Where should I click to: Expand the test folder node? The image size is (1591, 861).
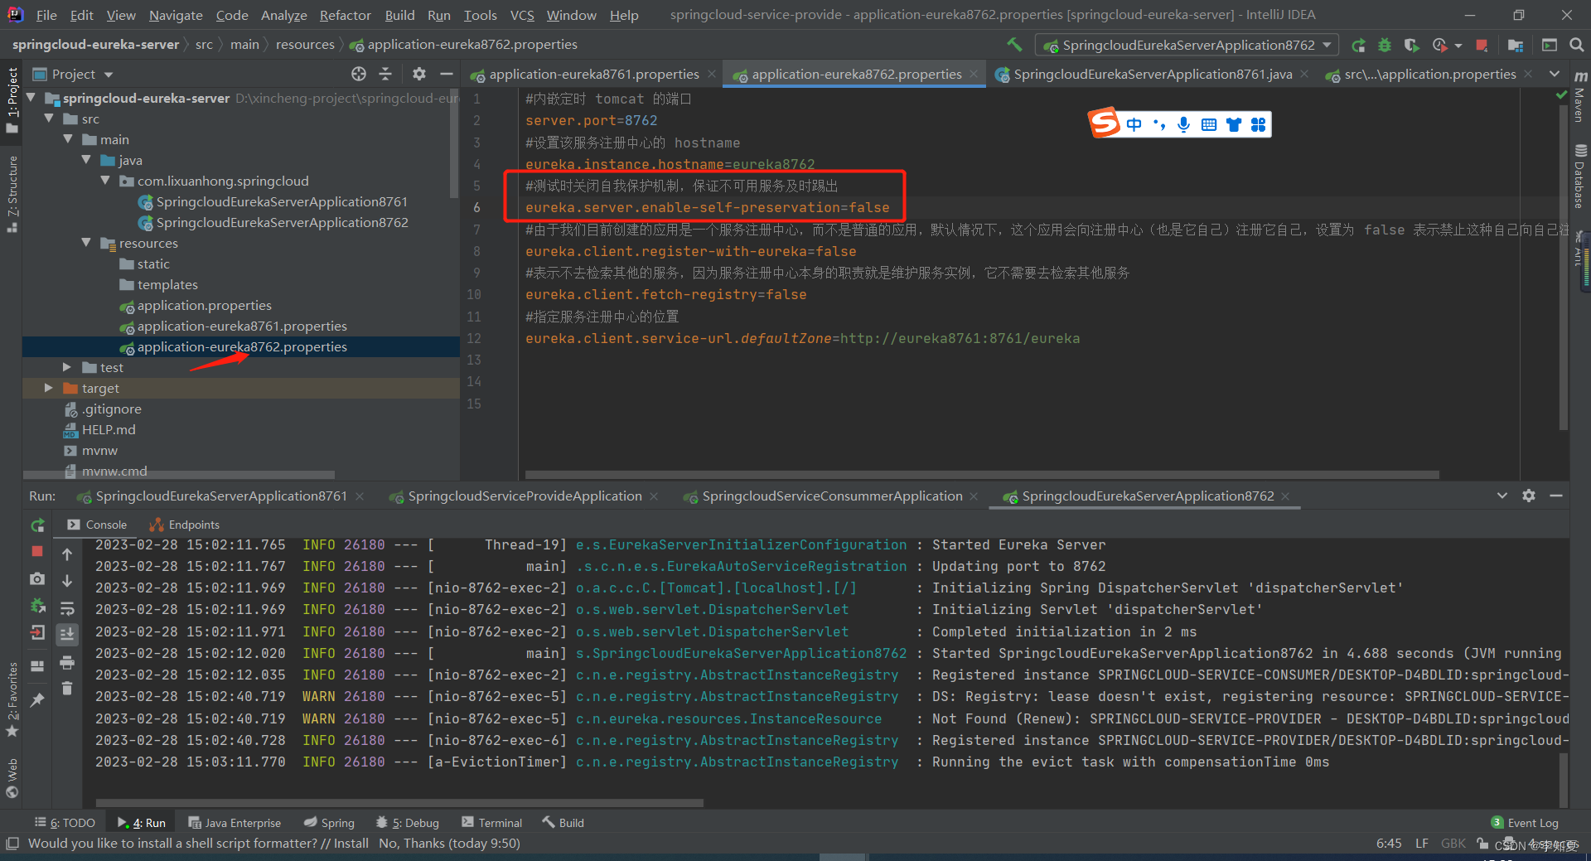67,367
